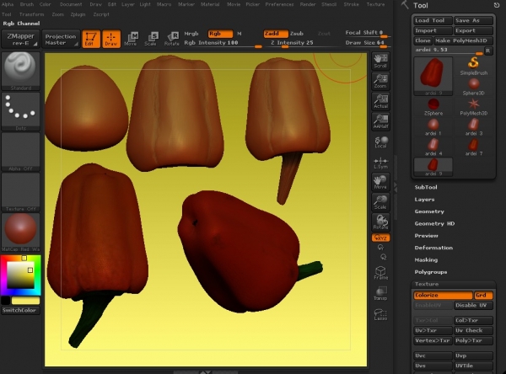
Task: Click the Draw Size slider
Action: click(x=366, y=43)
